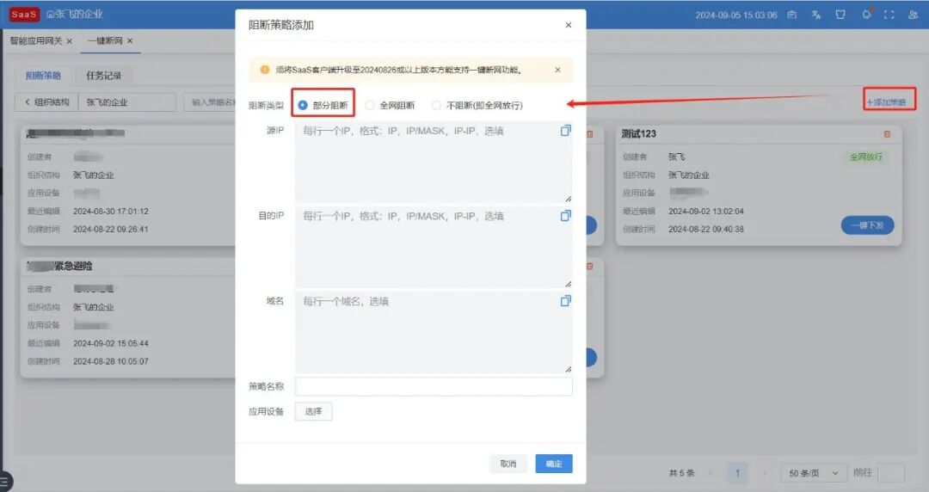The width and height of the screenshot is (929, 492).
Task: Focus the 域名 text area
Action: pyautogui.click(x=434, y=333)
